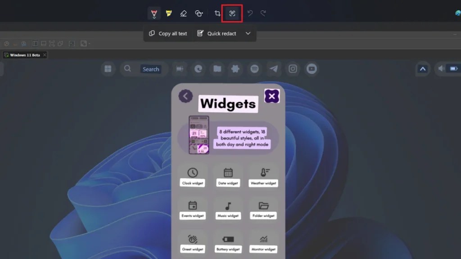Open YouTube from the taskbar
Image resolution: width=461 pixels, height=259 pixels.
312,69
